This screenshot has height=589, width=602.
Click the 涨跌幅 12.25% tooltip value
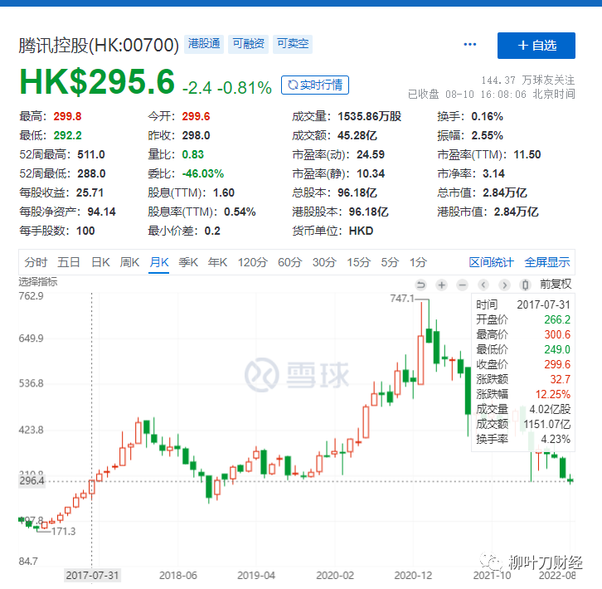[x=553, y=394]
